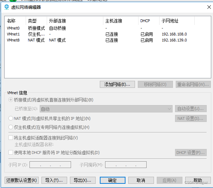Click the 外部连接 column header

75,21
